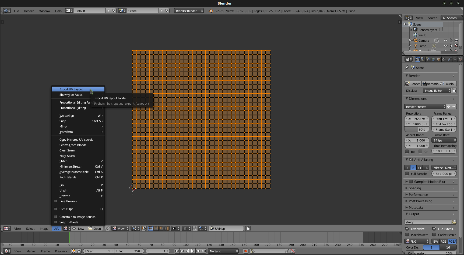Click the Constraints chain-link properties tab
Viewport: 464px width, 255px height.
(x=444, y=59)
